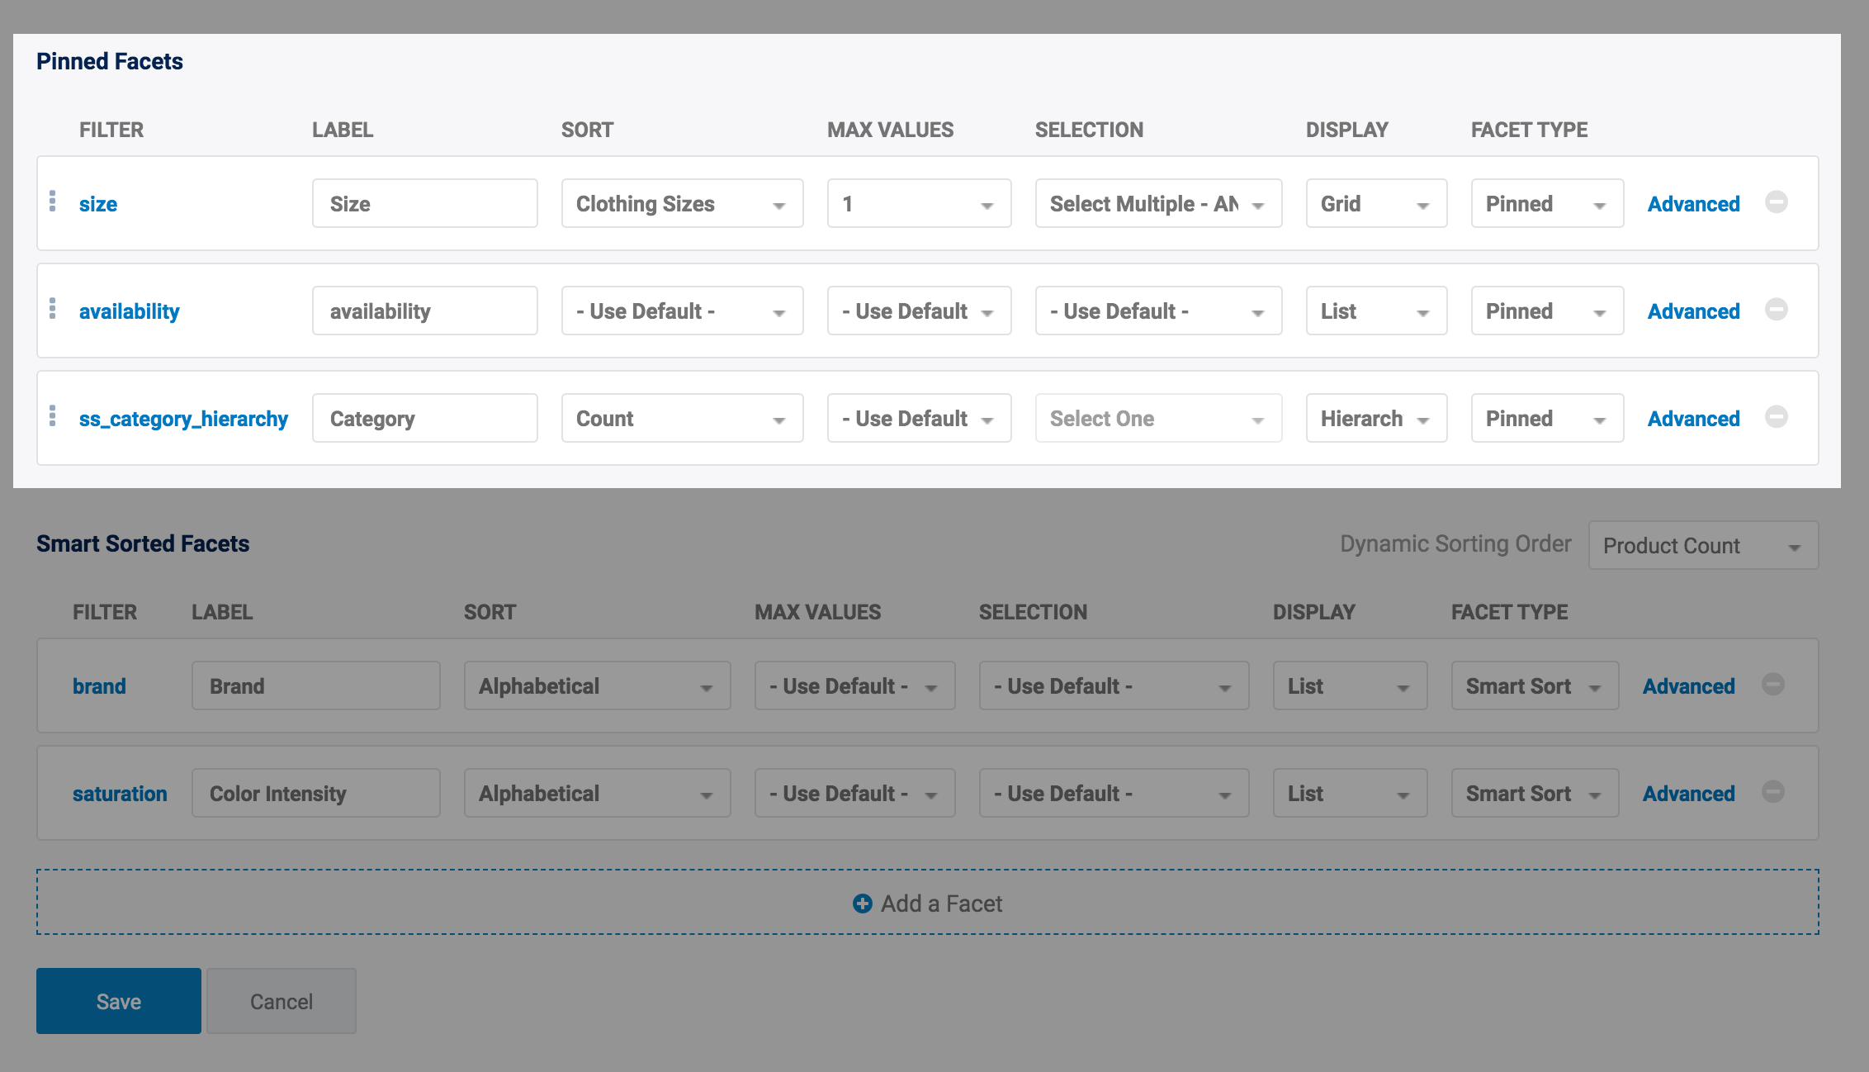Click the Cancel button
Image resolution: width=1869 pixels, height=1072 pixels.
click(x=282, y=1001)
